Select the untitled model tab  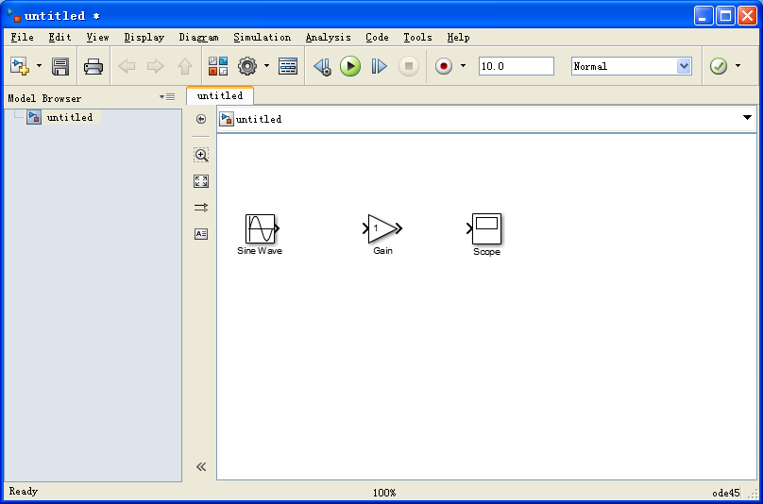(220, 96)
